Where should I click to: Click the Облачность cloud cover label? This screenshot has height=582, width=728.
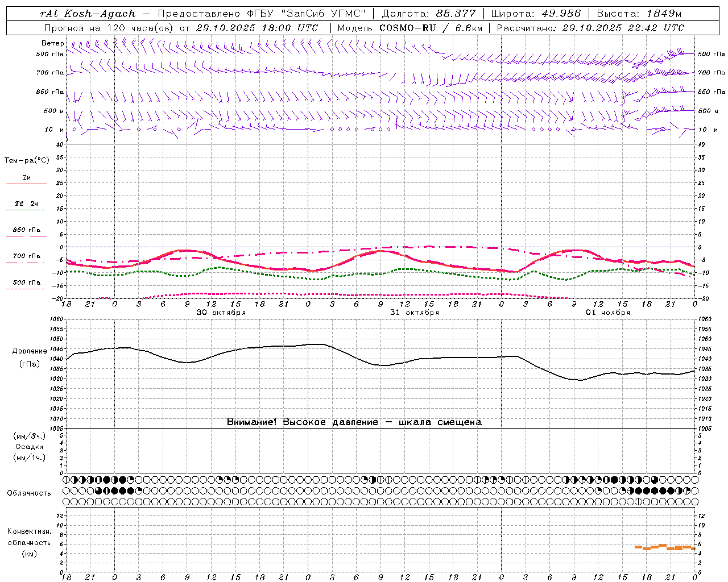(29, 493)
